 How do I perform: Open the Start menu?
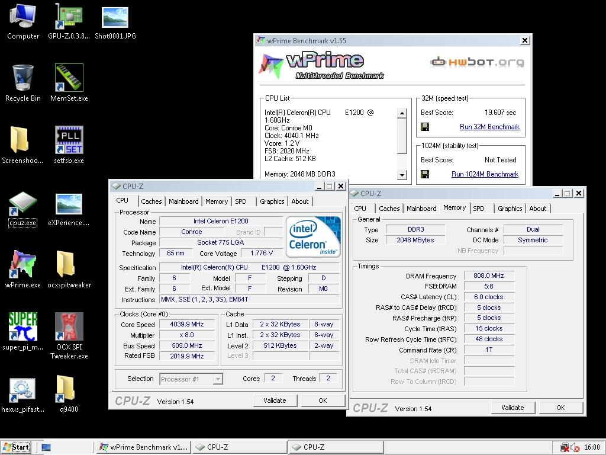tap(16, 447)
